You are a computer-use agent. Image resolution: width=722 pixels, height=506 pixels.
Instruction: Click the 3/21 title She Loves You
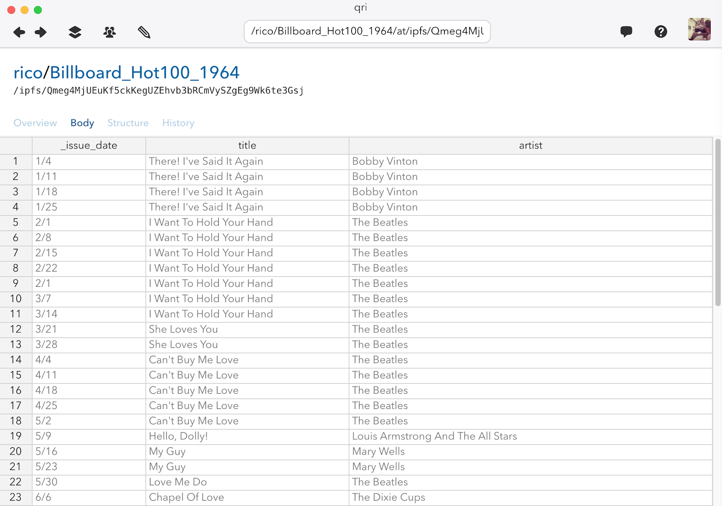(x=247, y=330)
